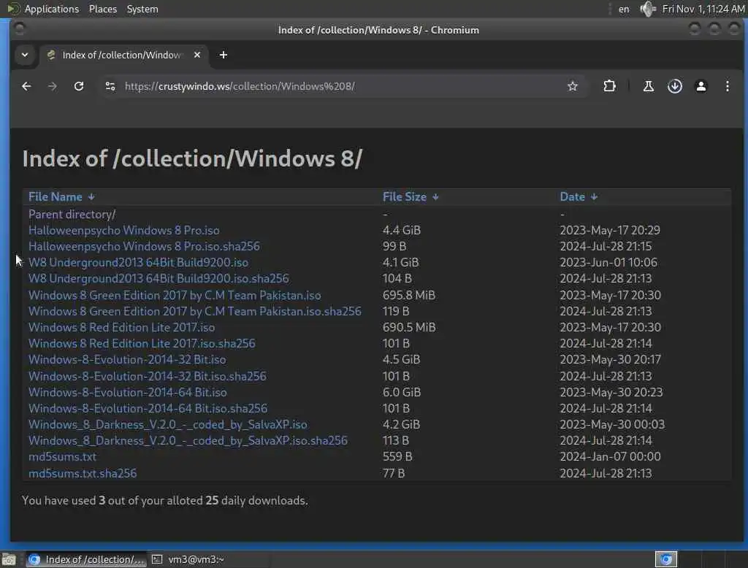Viewport: 748px width, 568px height.
Task: Click the 2023-Jun-01 10:06 date cell
Action: [x=608, y=262]
